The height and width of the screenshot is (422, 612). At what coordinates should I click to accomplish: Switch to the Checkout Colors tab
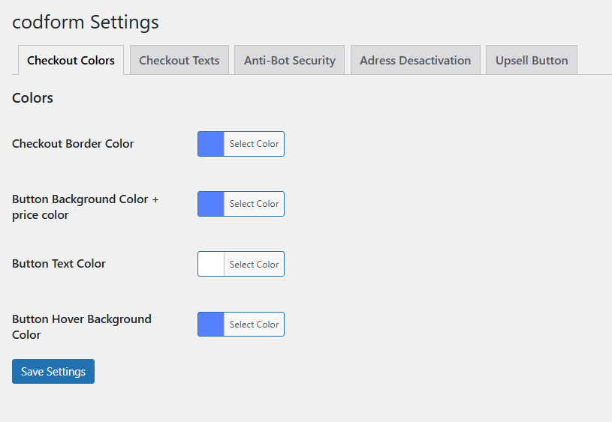tap(71, 61)
